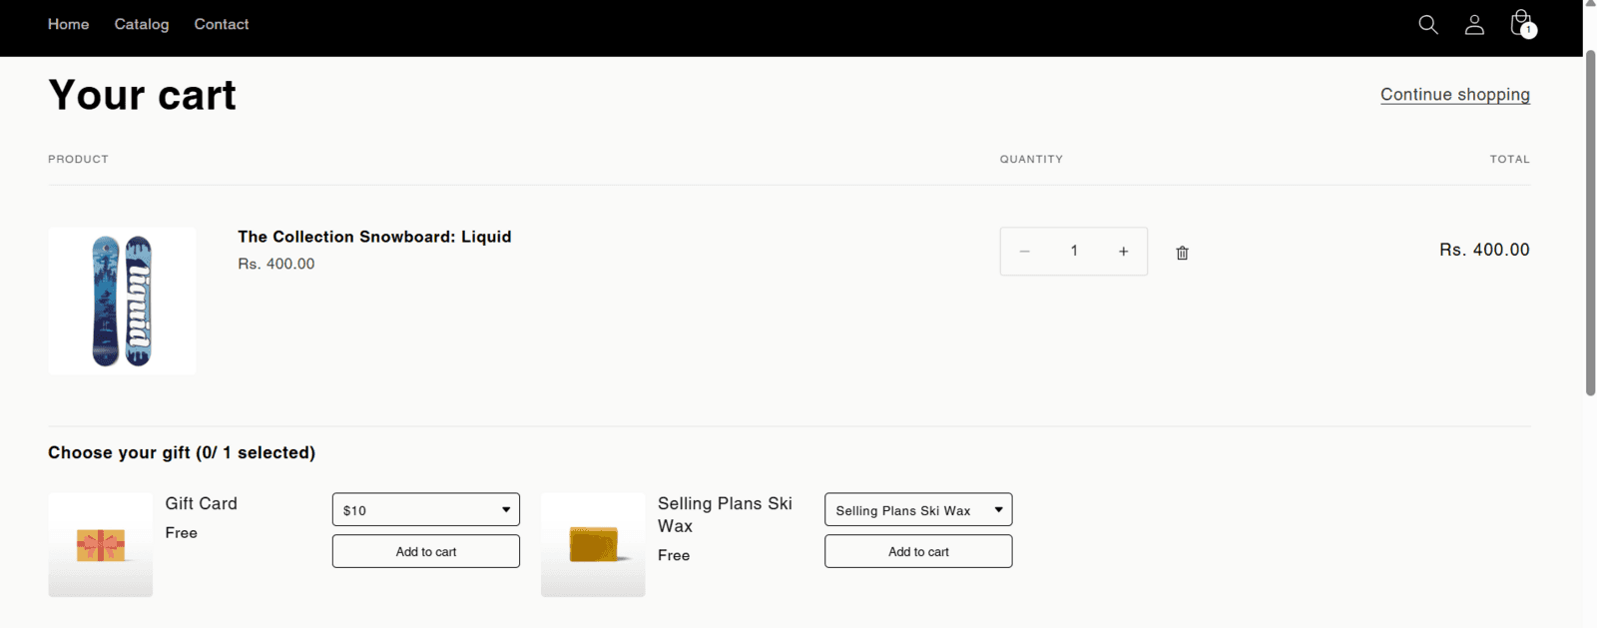1597x628 pixels.
Task: Expand the $10 gift card dropdown
Action: pos(426,509)
